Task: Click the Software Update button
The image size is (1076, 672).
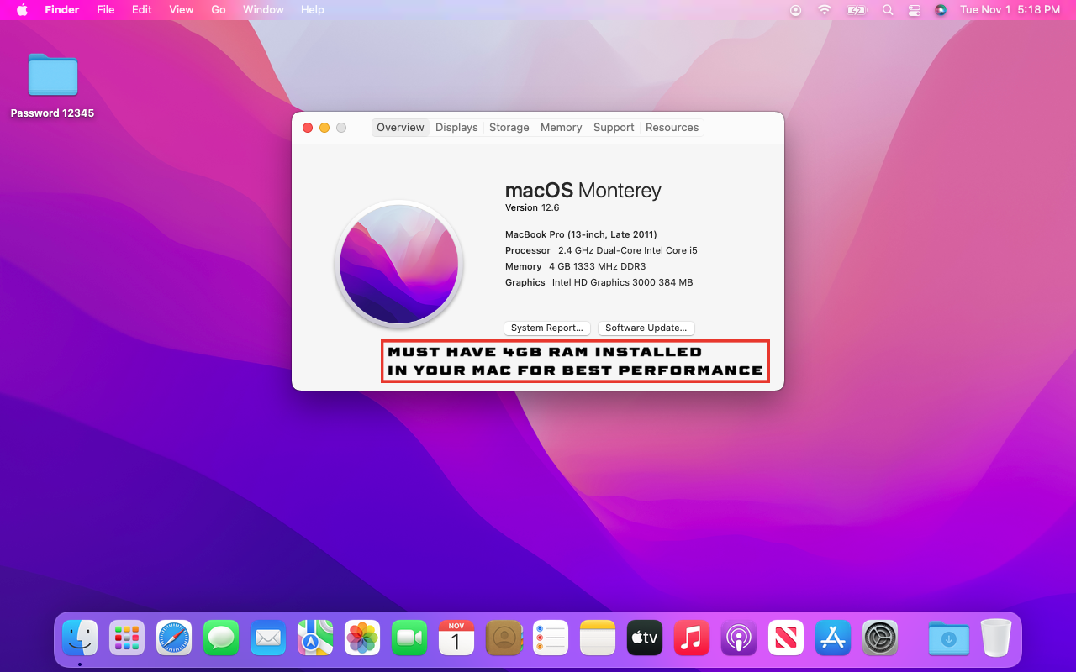Action: point(646,328)
